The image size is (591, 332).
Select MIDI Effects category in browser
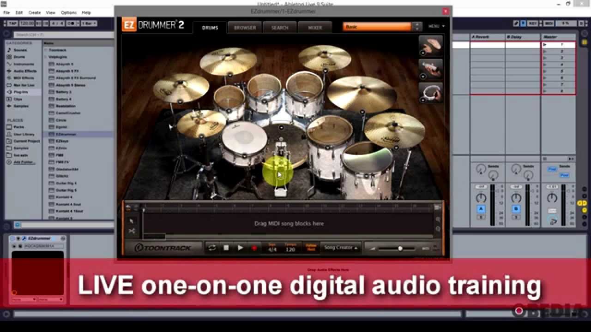click(x=24, y=78)
